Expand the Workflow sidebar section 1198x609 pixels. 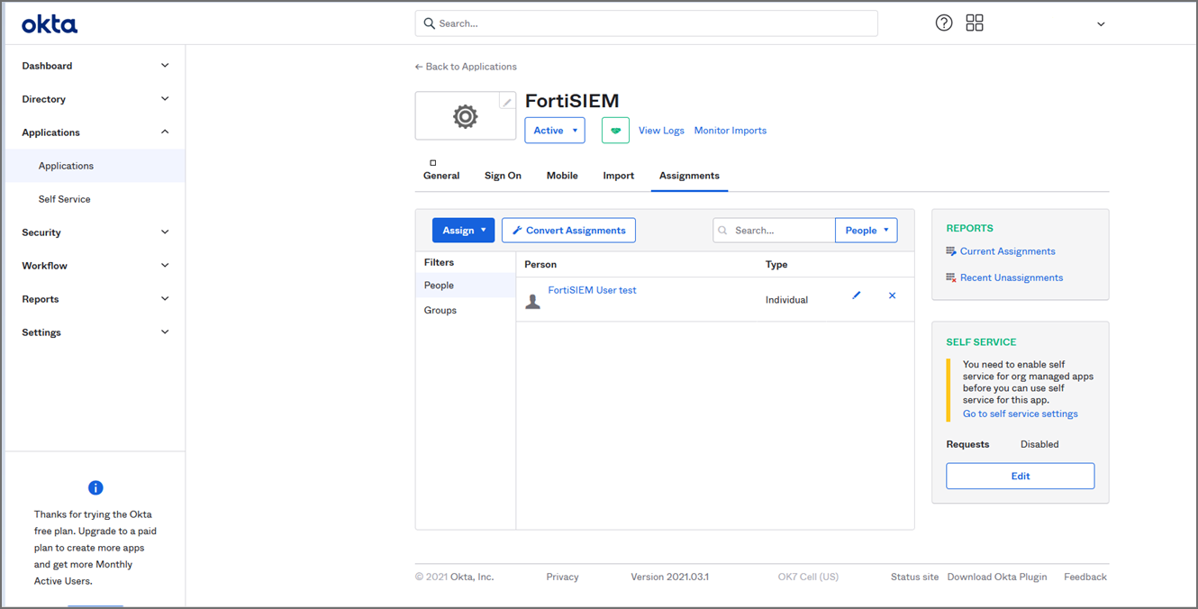tap(95, 266)
